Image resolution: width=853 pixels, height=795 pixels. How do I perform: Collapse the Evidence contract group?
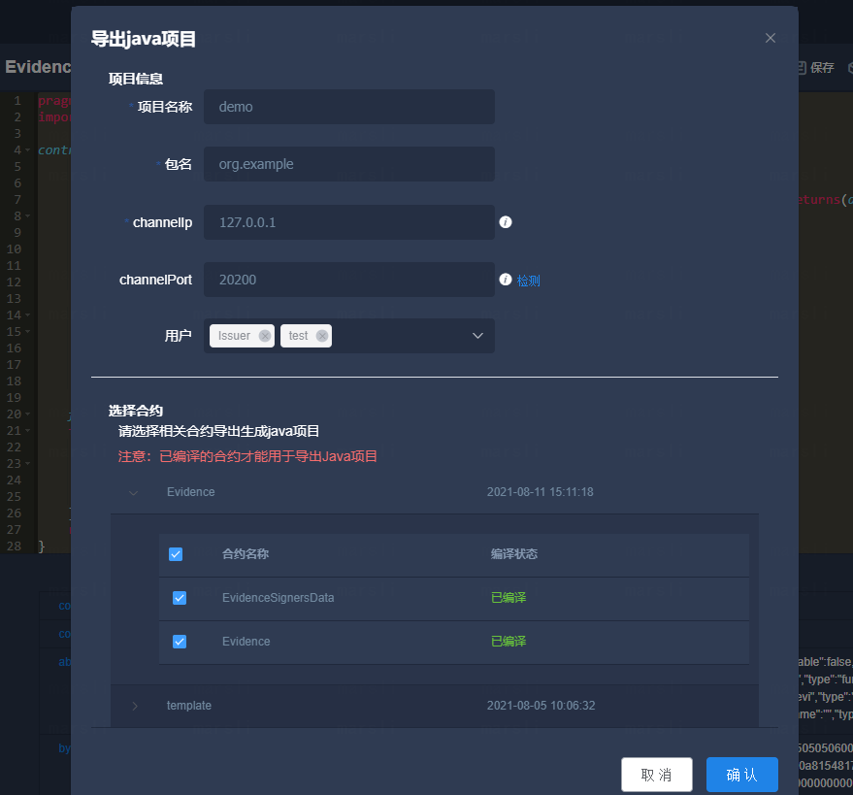point(134,492)
